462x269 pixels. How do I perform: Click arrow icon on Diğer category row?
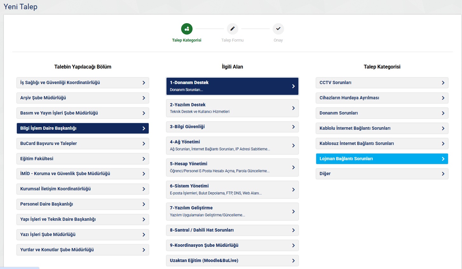click(443, 174)
